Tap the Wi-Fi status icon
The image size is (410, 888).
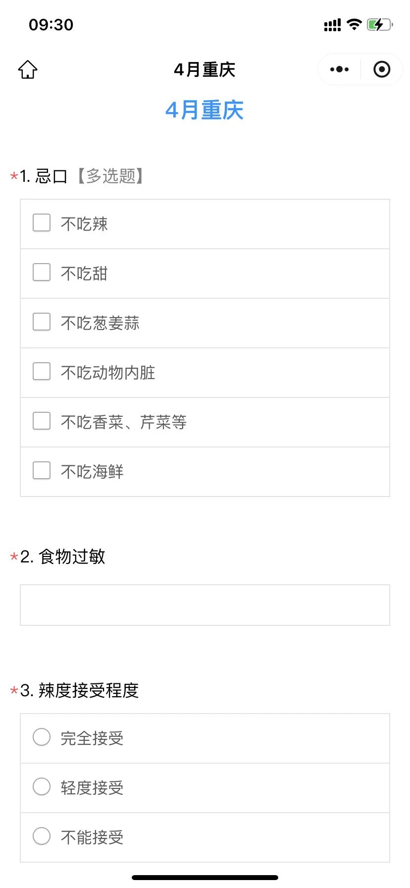354,24
